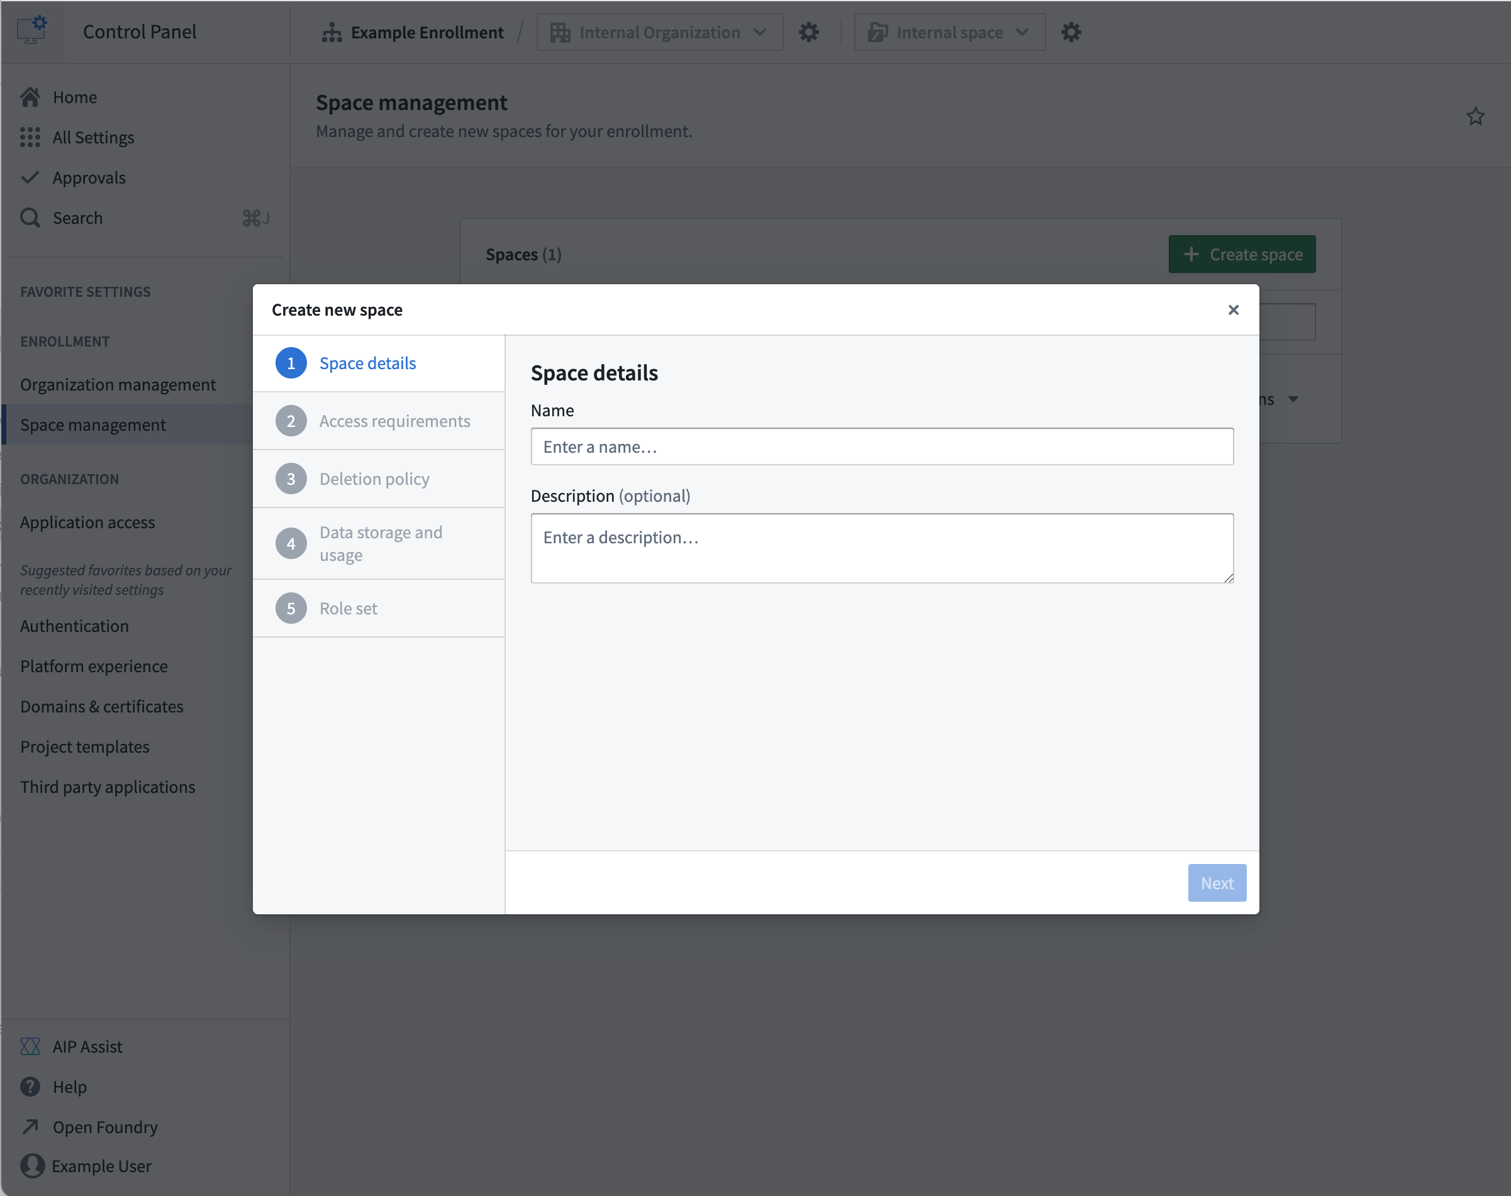Viewport: 1511px width, 1196px height.
Task: Expand the Internal Organization dropdown
Action: 659,32
